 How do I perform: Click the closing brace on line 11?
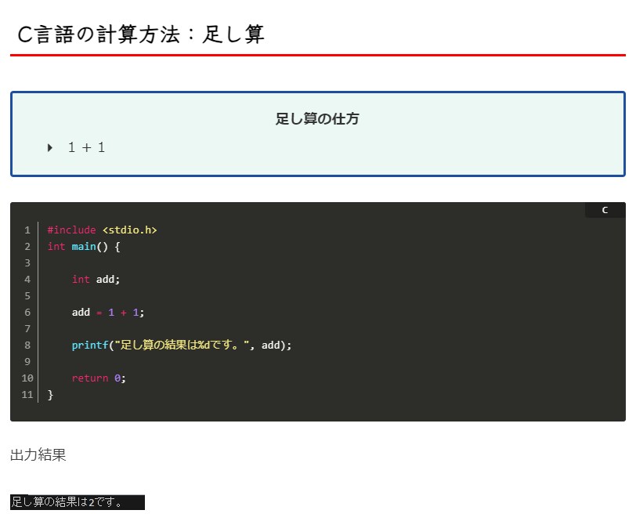[x=50, y=394]
